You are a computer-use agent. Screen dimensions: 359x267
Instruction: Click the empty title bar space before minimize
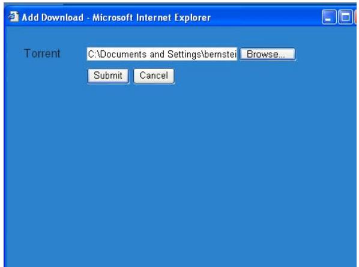pos(265,17)
